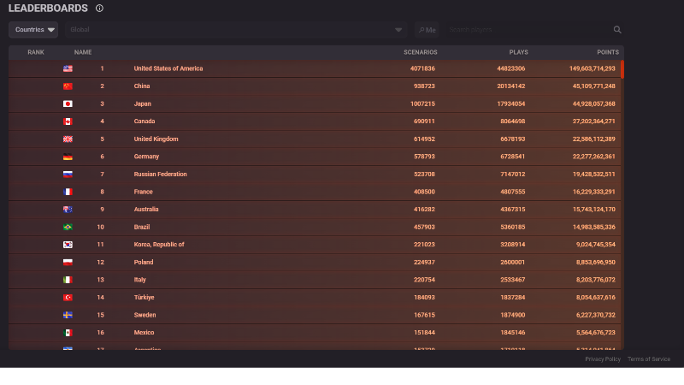The width and height of the screenshot is (684, 385).
Task: Click the info icon beside Leaderboards title
Action: pyautogui.click(x=99, y=9)
